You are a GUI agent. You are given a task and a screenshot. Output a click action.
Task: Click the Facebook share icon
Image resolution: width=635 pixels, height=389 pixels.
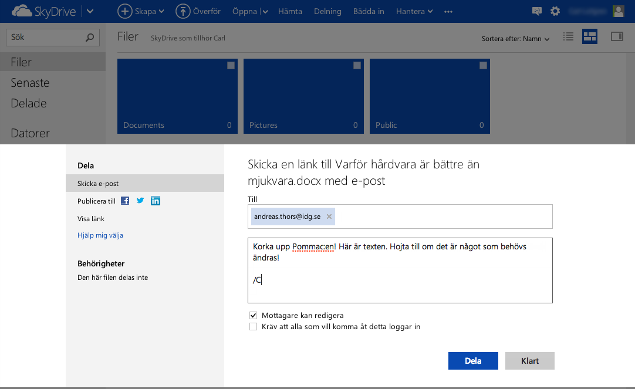click(125, 201)
